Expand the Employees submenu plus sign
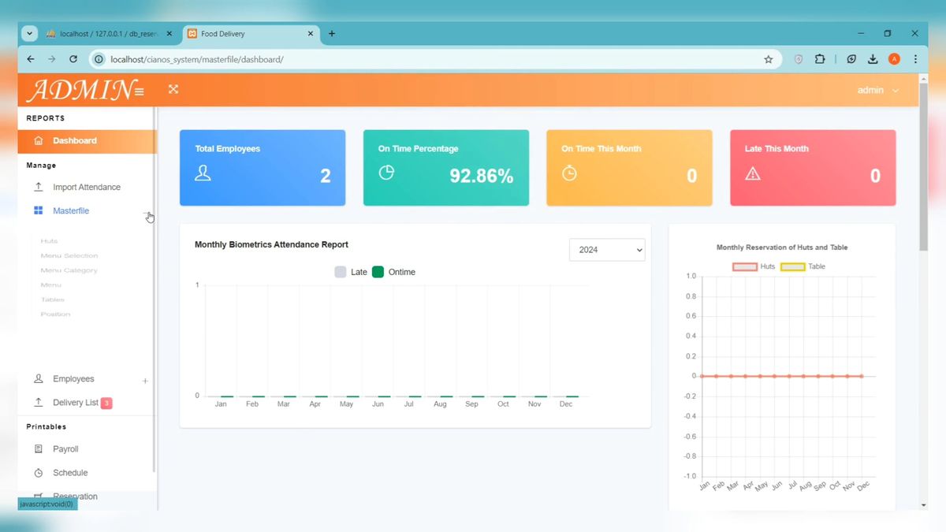The height and width of the screenshot is (532, 946). coord(145,381)
